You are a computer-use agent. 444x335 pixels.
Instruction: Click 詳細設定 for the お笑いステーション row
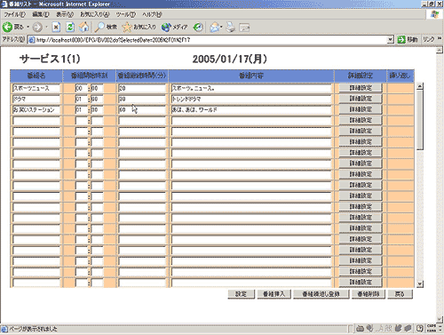[361, 109]
